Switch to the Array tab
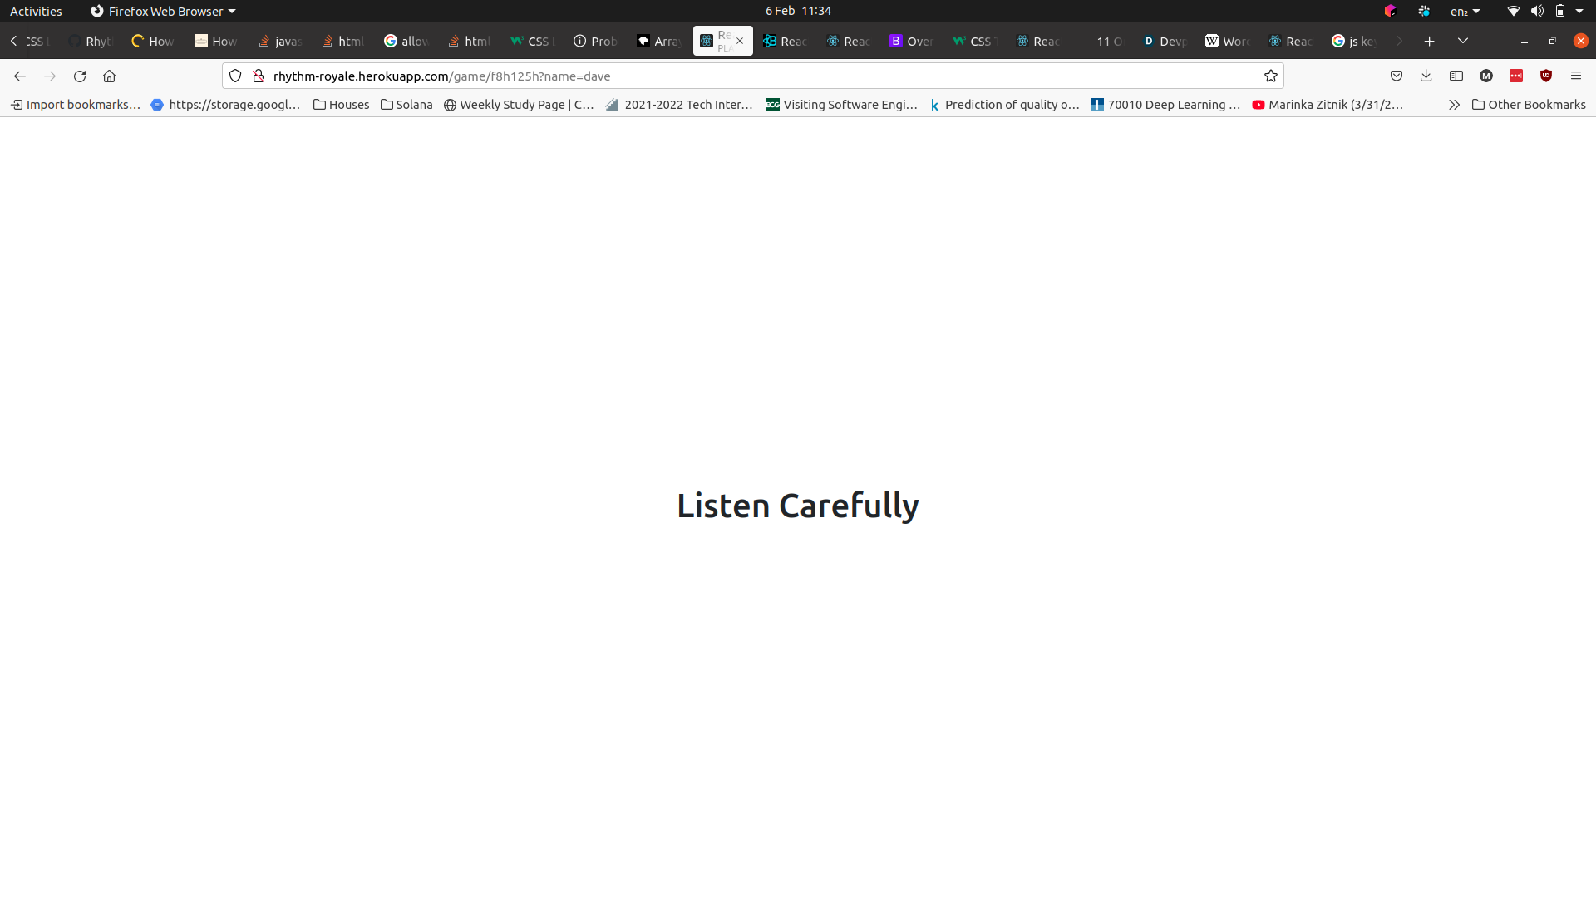The width and height of the screenshot is (1596, 898). (659, 41)
